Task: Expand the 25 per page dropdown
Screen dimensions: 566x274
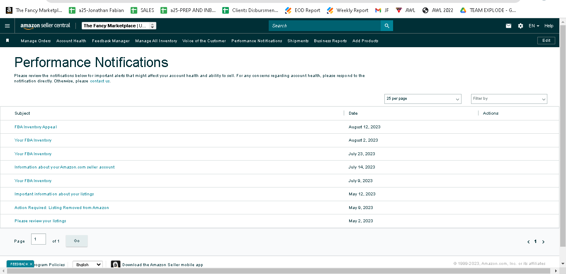Action: 423,99
